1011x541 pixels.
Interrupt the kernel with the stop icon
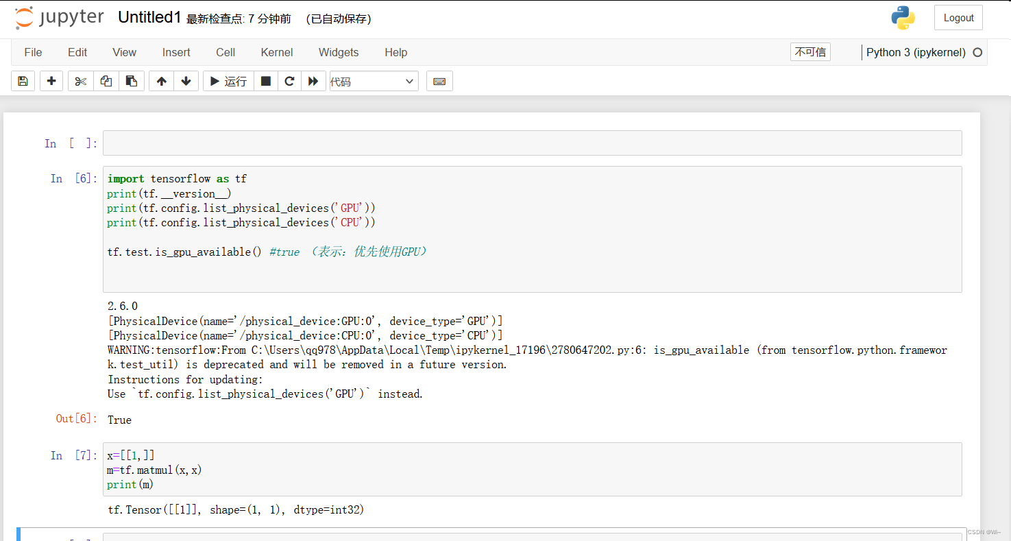(266, 81)
